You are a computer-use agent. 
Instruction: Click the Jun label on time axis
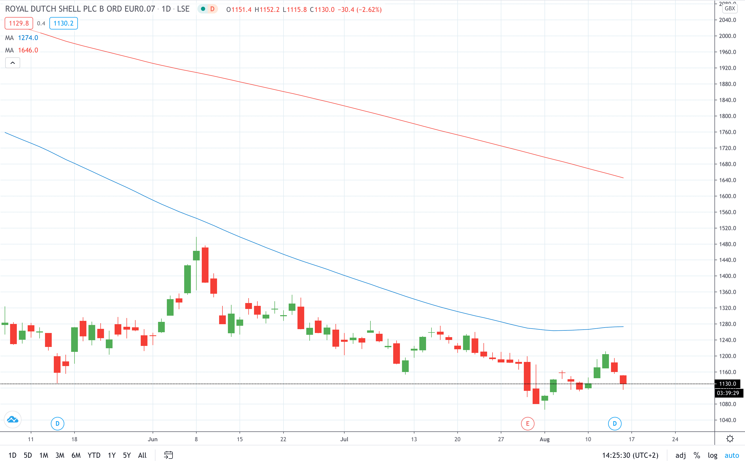[x=153, y=439]
